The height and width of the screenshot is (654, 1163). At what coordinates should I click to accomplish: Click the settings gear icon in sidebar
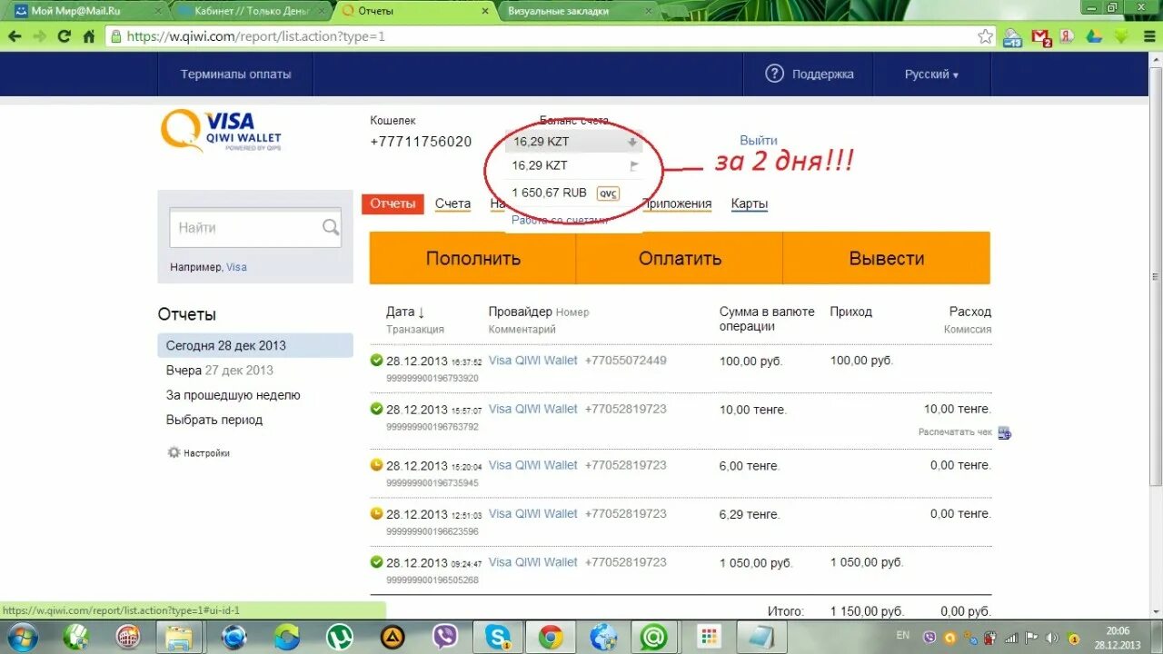tap(174, 452)
